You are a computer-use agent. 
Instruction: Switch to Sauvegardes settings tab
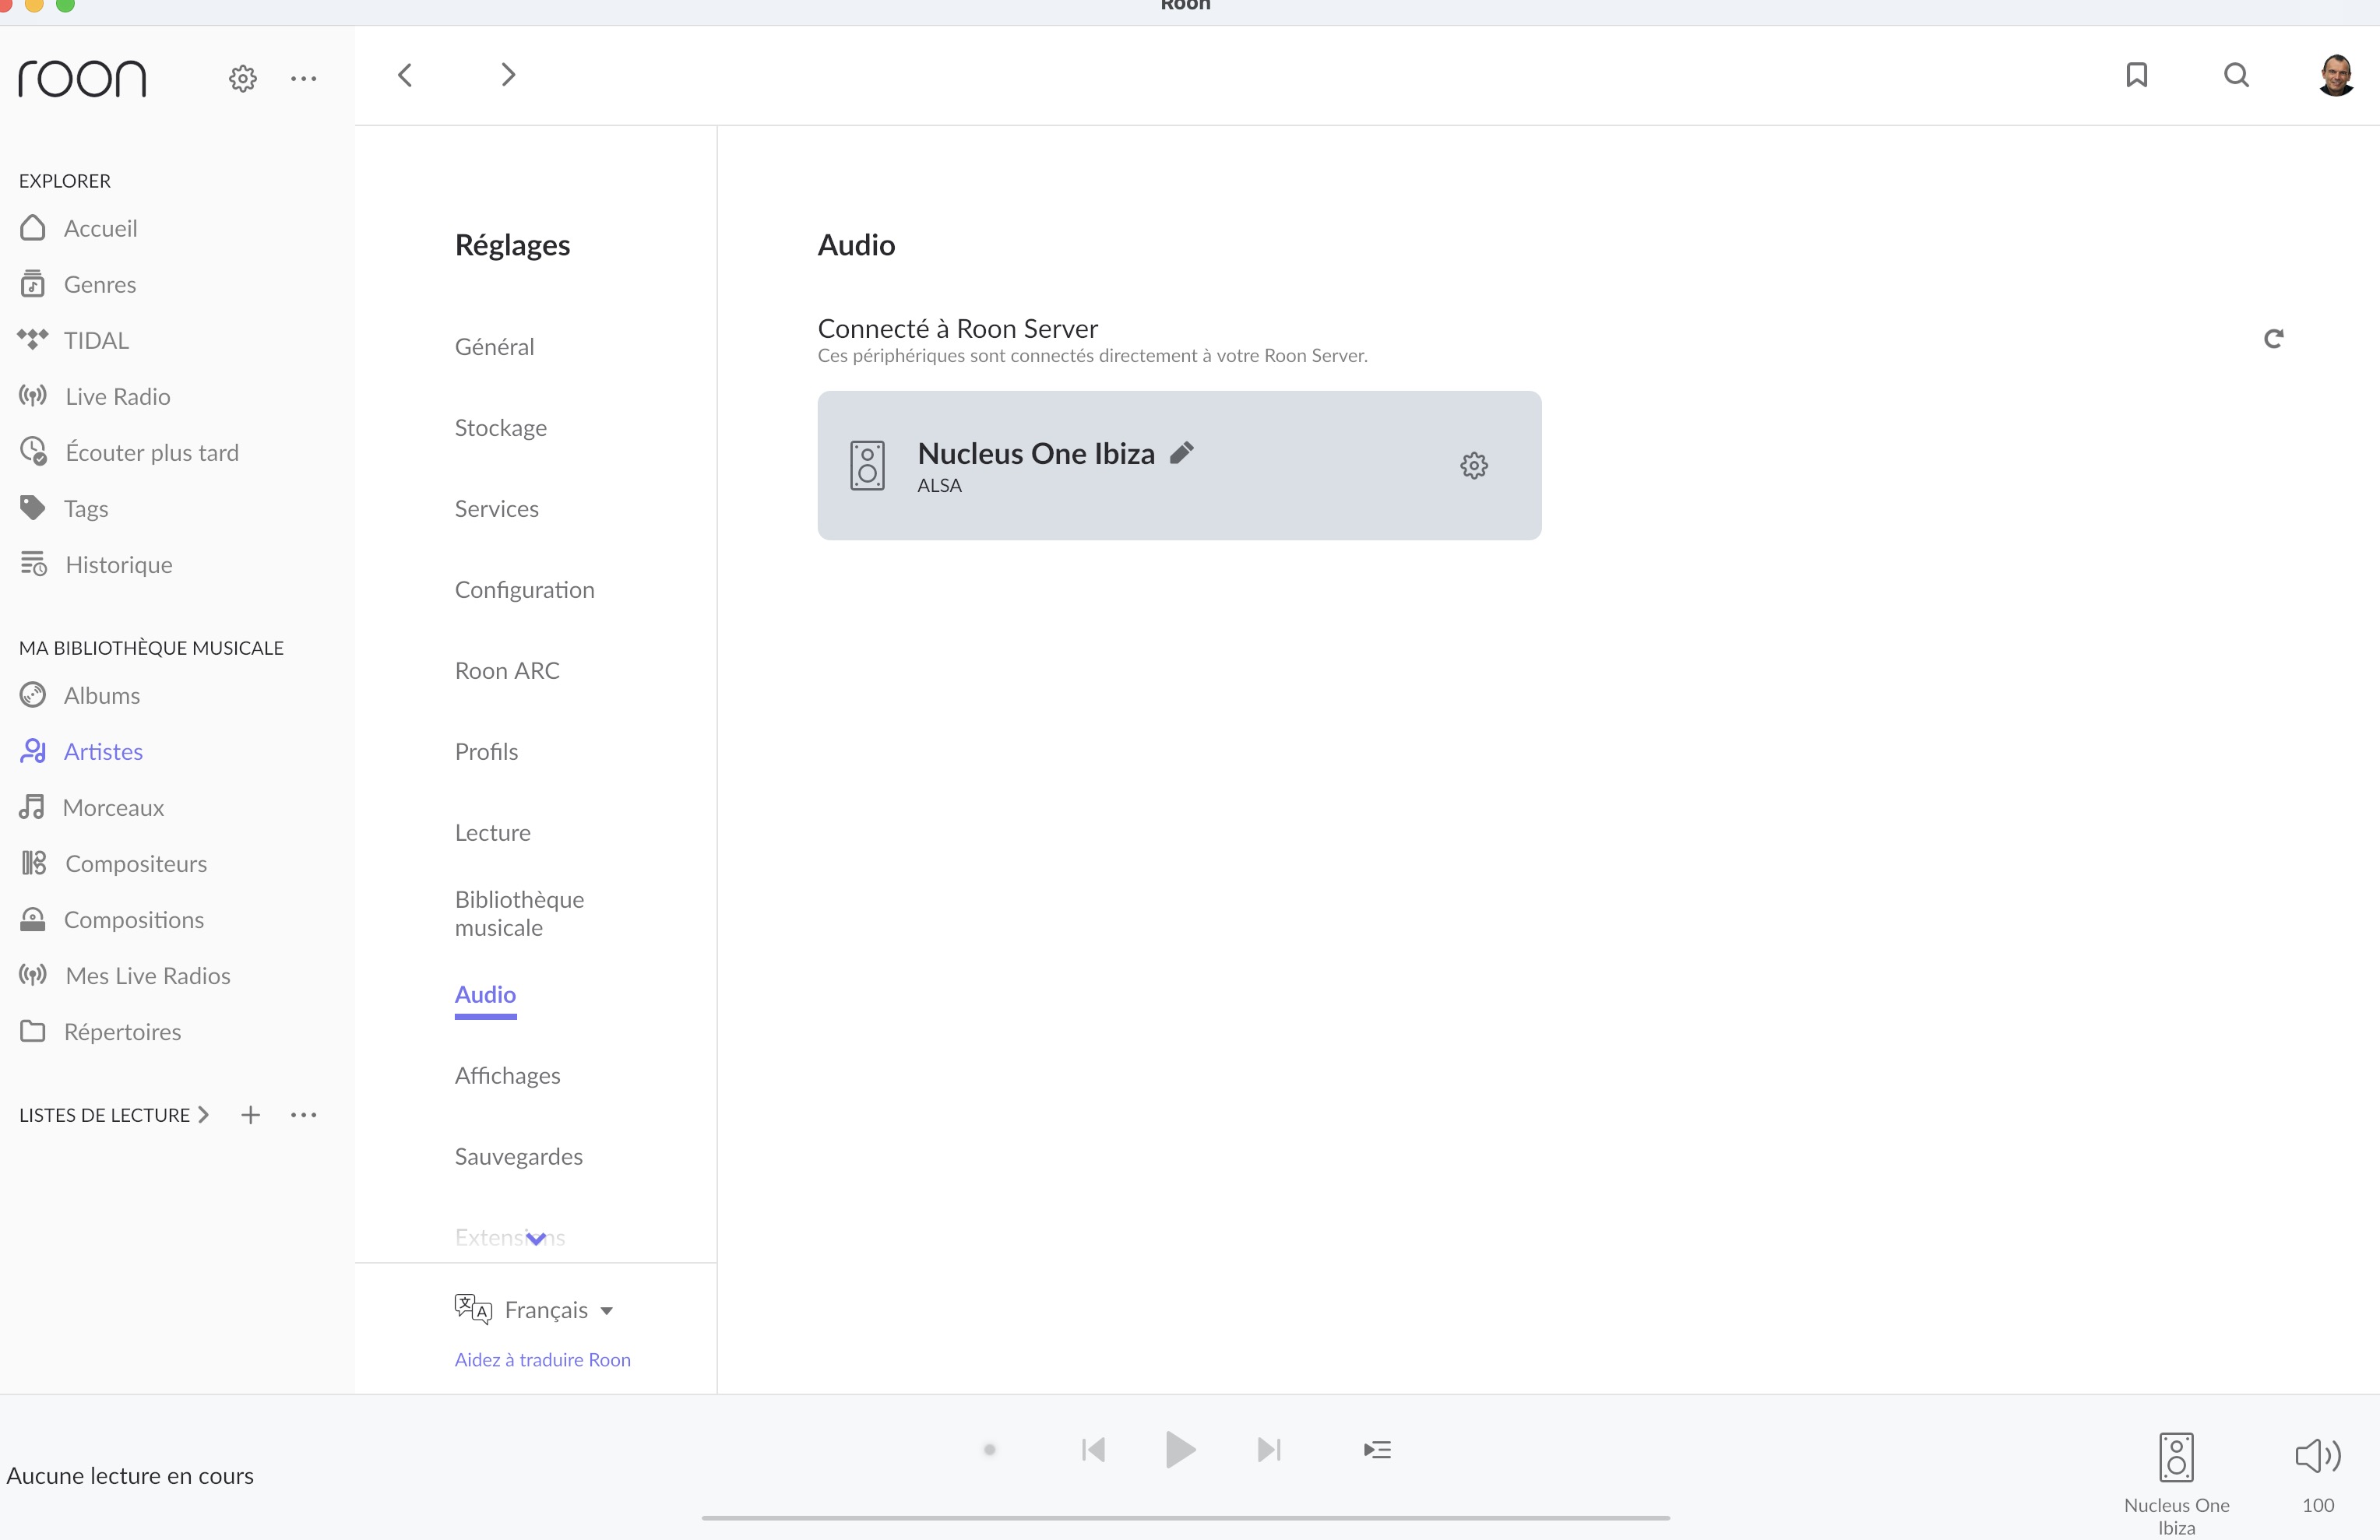[x=519, y=1156]
